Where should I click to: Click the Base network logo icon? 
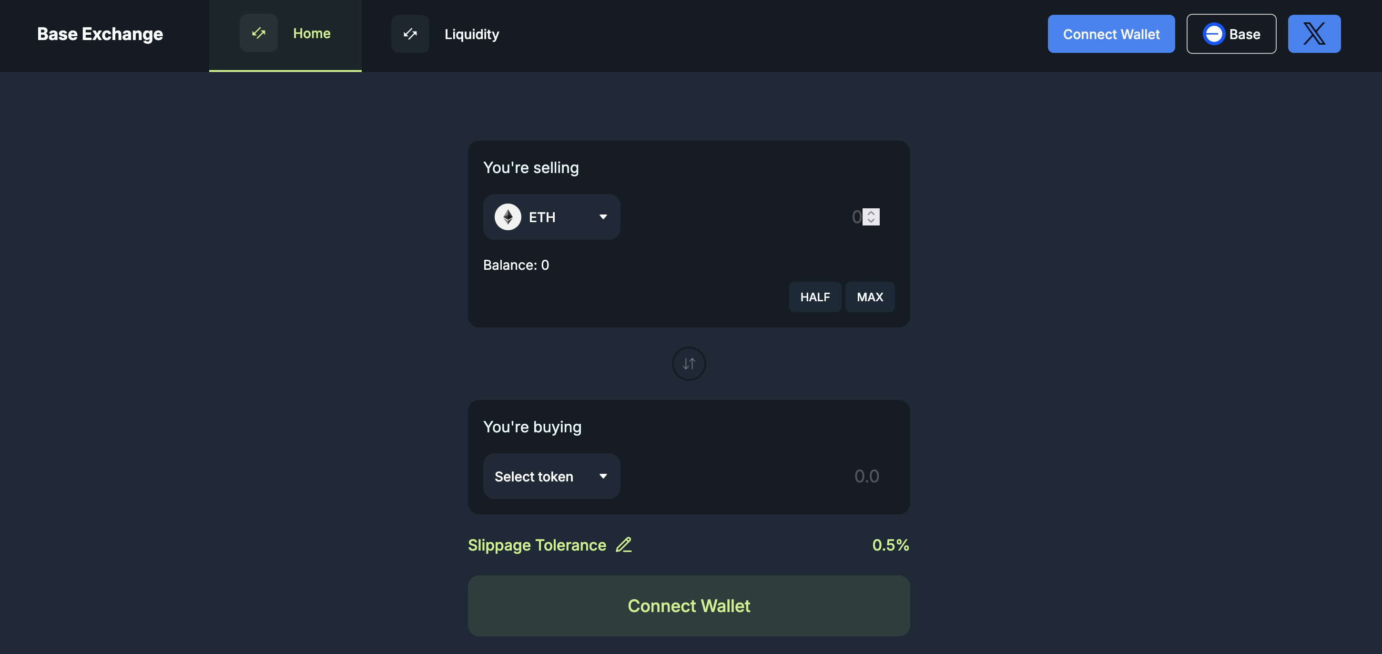pos(1214,34)
